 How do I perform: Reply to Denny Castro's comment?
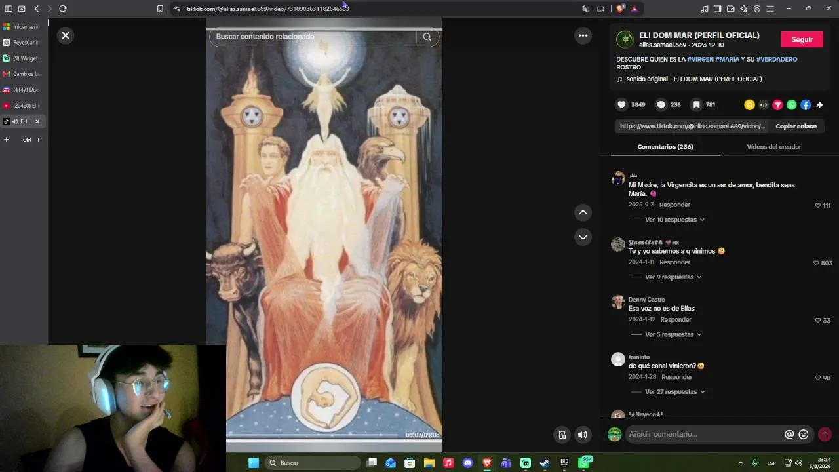pos(676,319)
